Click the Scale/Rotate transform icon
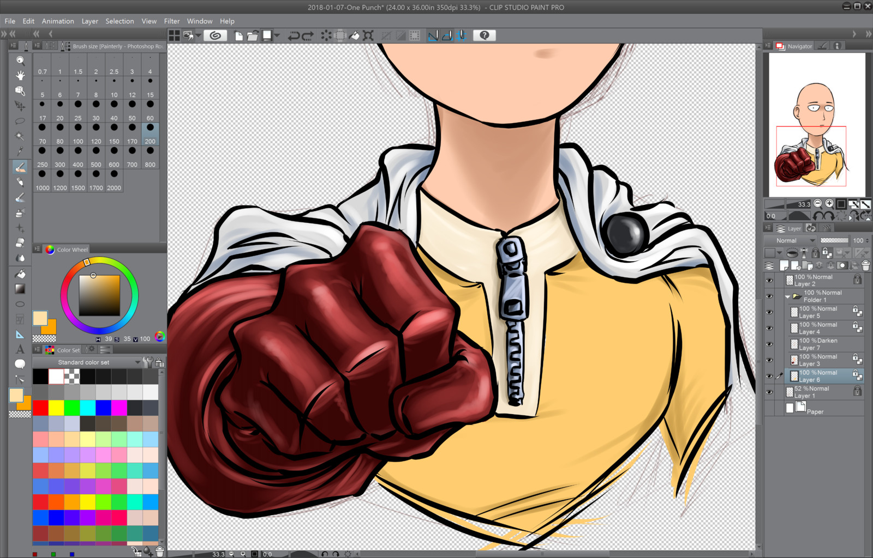The image size is (873, 558). (368, 35)
